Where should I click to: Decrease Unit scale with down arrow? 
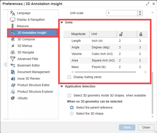point(140,14)
